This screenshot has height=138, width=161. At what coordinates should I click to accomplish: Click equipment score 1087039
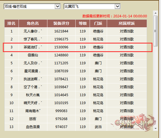[x=61, y=71]
